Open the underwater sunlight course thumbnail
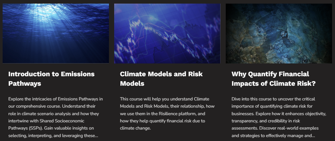 point(56,33)
